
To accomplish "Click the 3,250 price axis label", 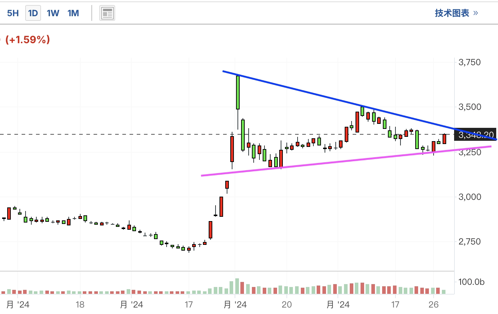I will (470, 152).
